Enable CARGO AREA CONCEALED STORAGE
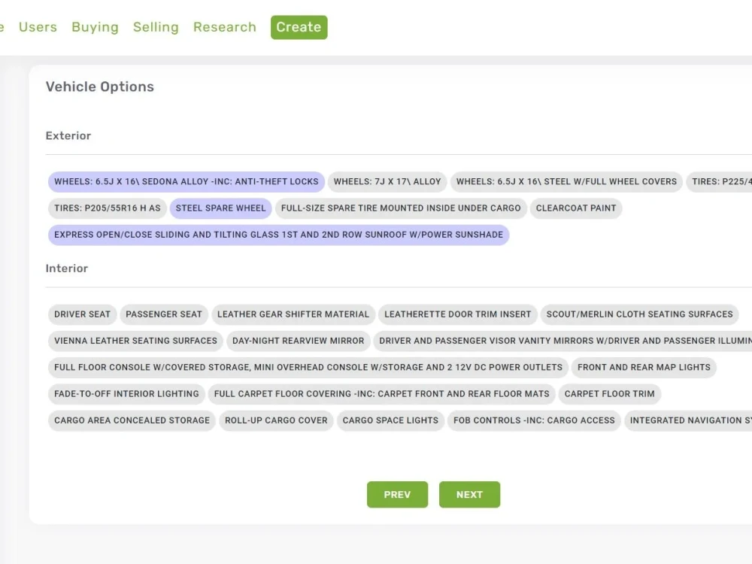 click(131, 420)
